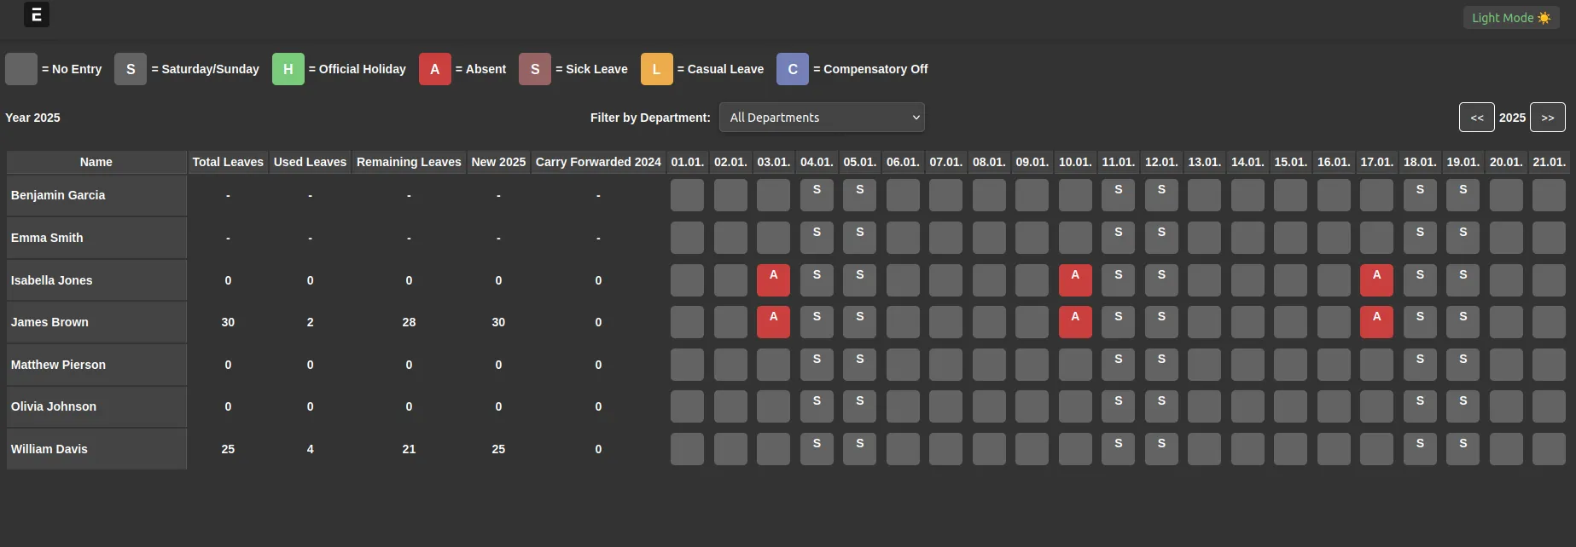Click Benjamin Garcia's empty cell for 01.01.
1576x547 pixels.
click(x=687, y=195)
